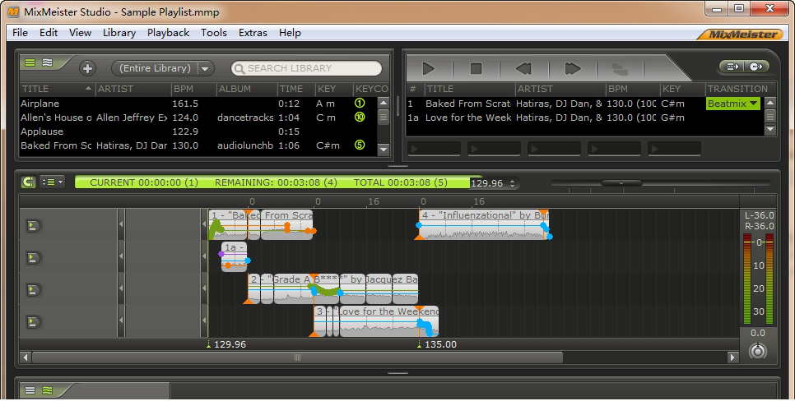Open the timeline list options dropdown
The image size is (795, 415).
click(x=52, y=182)
